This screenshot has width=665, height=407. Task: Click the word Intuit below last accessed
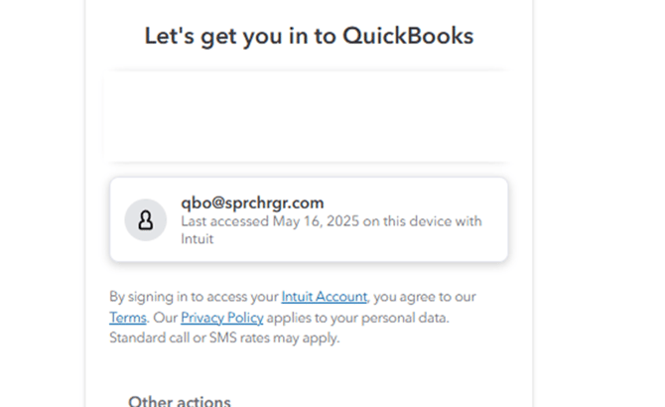click(197, 239)
